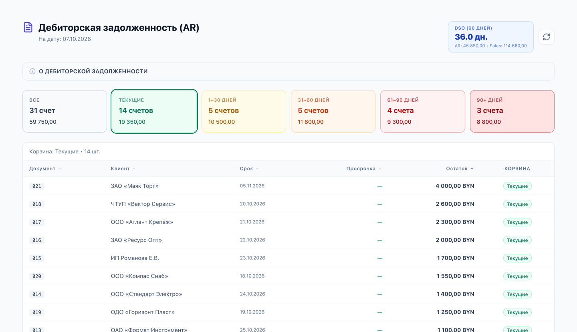Click the Корзина: Текущие • 14 шт. caption
The width and height of the screenshot is (577, 332).
coord(65,152)
